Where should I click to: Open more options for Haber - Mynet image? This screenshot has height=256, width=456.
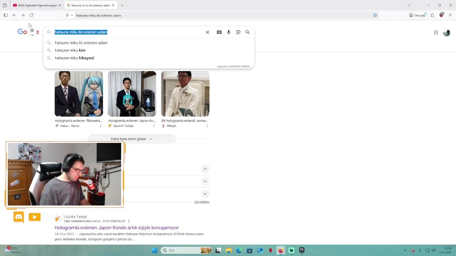click(x=100, y=126)
